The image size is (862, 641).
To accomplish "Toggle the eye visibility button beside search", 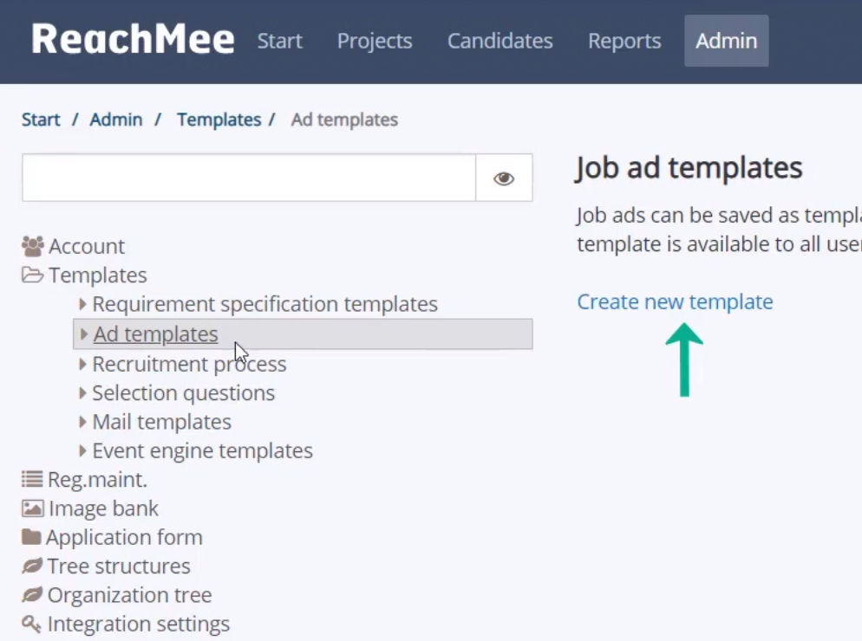I will (x=504, y=178).
